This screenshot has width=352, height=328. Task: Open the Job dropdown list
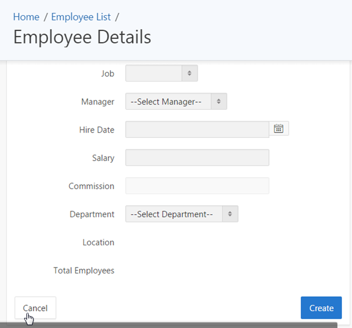tap(161, 73)
